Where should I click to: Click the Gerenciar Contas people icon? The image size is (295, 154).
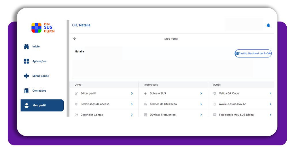[x=76, y=115]
